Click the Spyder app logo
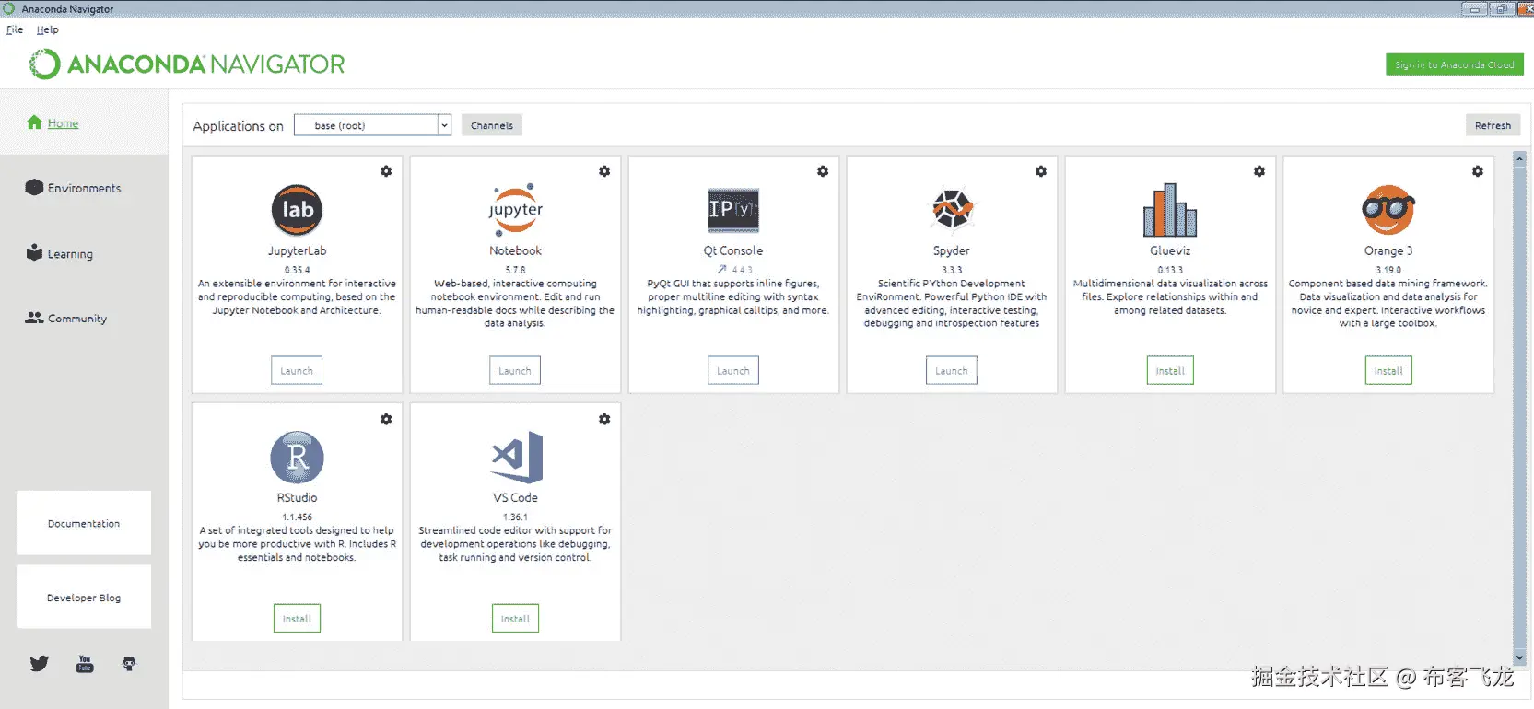 point(952,209)
